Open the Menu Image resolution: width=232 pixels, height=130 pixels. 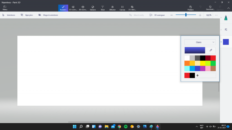(x=5, y=8)
